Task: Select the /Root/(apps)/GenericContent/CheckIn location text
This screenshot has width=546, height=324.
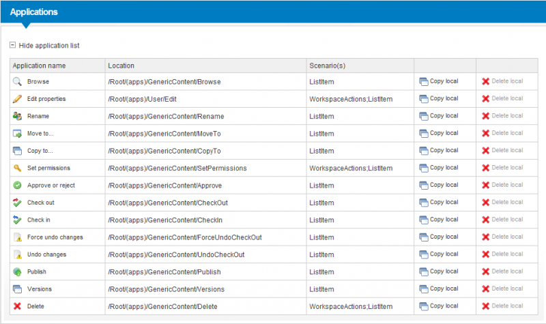Action: pos(165,220)
